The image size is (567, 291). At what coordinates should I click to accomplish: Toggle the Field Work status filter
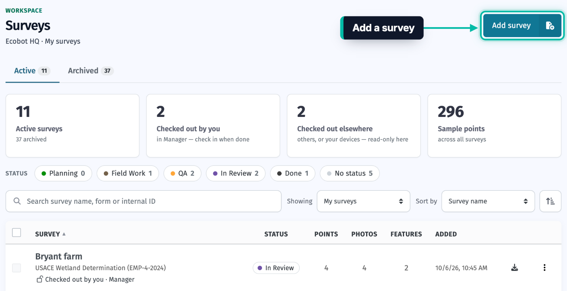[x=128, y=173]
